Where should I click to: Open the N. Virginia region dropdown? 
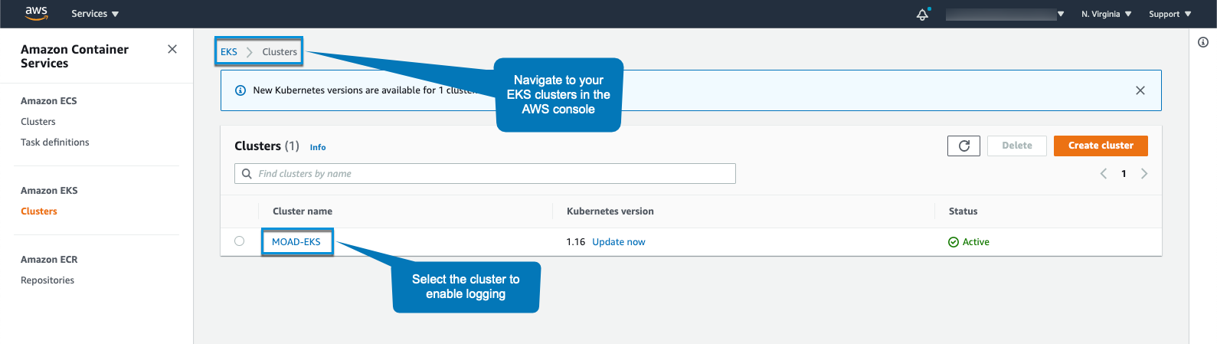pos(1106,14)
